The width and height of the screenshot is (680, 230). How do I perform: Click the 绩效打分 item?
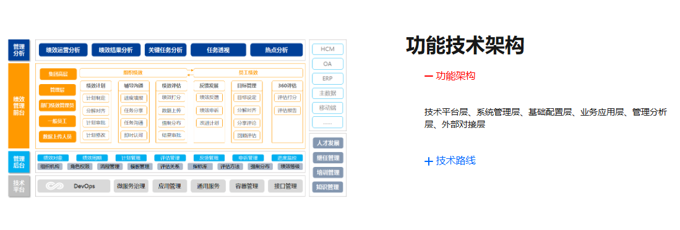click(171, 98)
